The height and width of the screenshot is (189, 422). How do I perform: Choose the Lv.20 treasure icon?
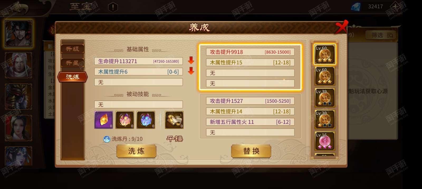pos(325,119)
